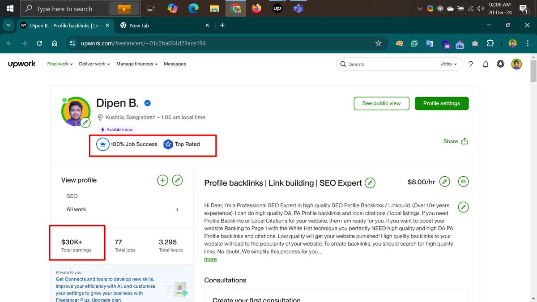Click the 100% Job Success crown badge
The width and height of the screenshot is (537, 302).
pyautogui.click(x=103, y=144)
